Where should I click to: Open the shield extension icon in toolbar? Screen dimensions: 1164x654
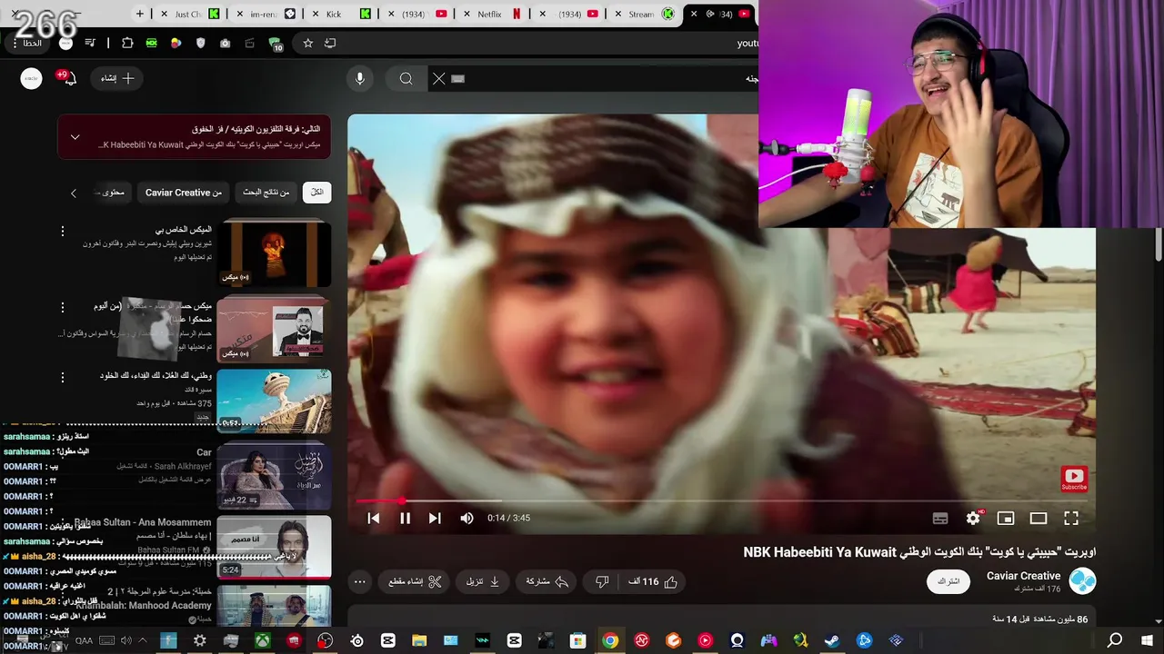[201, 43]
